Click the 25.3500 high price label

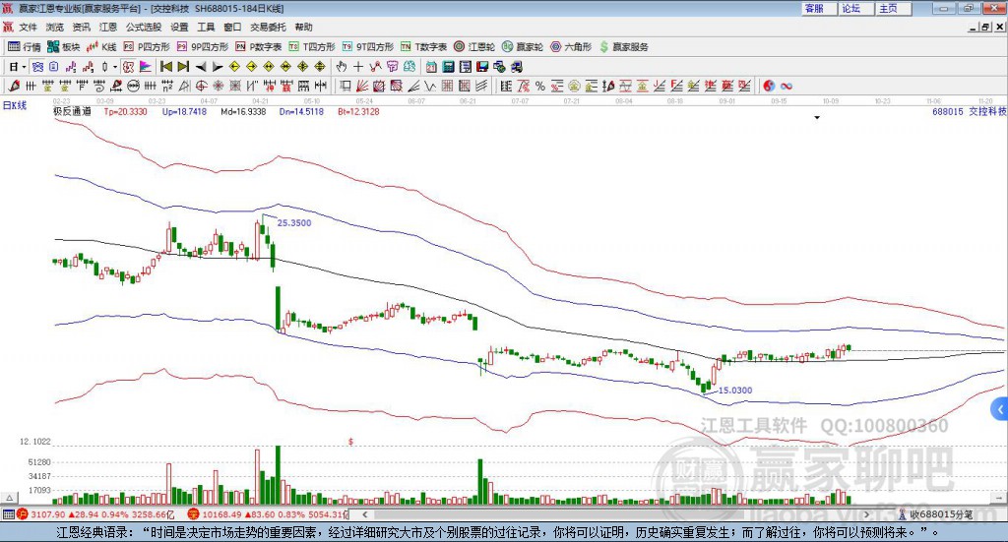pos(293,223)
